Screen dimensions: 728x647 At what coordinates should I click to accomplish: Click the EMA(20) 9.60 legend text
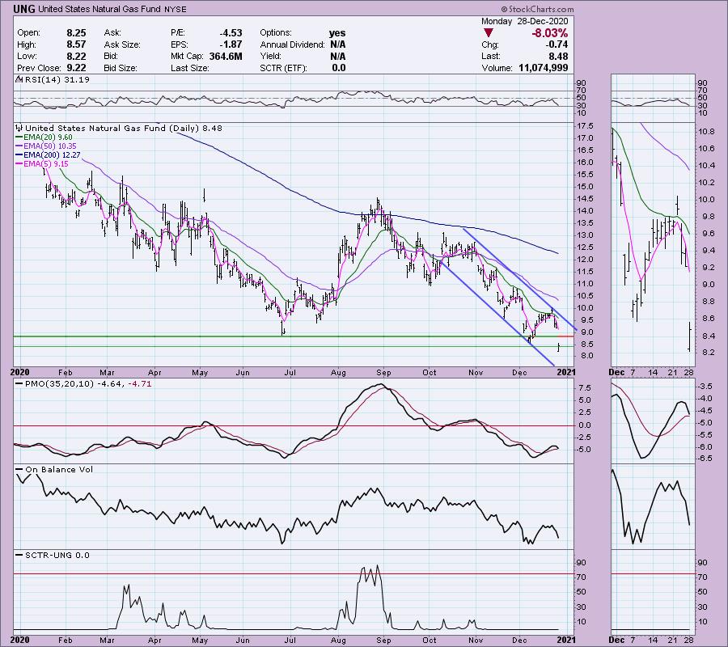[x=48, y=137]
